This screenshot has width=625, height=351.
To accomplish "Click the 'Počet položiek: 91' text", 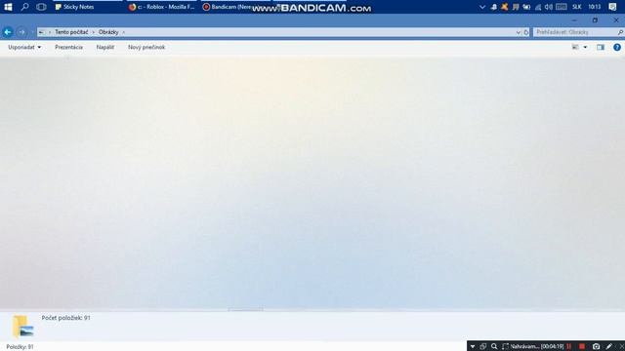I will (x=65, y=318).
